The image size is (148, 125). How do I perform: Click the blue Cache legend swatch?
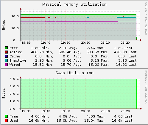point(6,56)
